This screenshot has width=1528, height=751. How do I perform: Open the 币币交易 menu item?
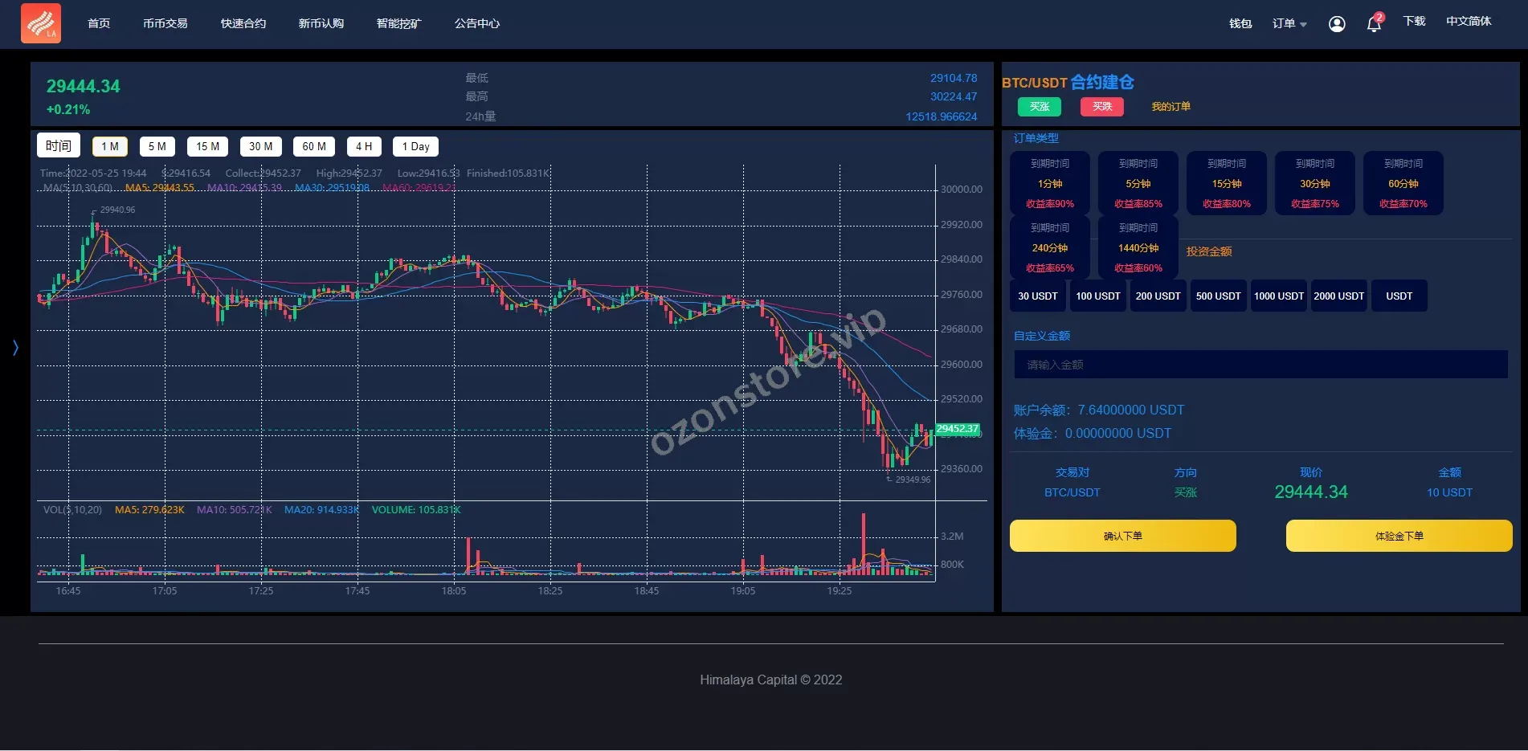[165, 23]
